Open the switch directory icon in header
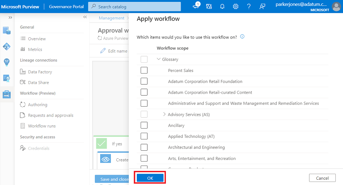Viewport: 343px width, 185px height. tap(209, 6)
